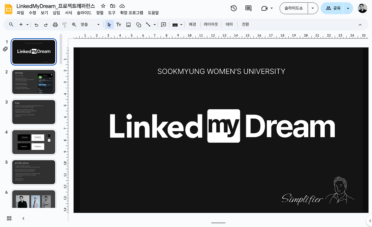Click the filmstrip vertical scrollbar
The image size is (372, 227).
61,49
